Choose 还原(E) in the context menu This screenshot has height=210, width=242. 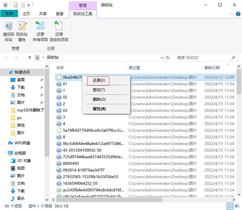(99, 81)
